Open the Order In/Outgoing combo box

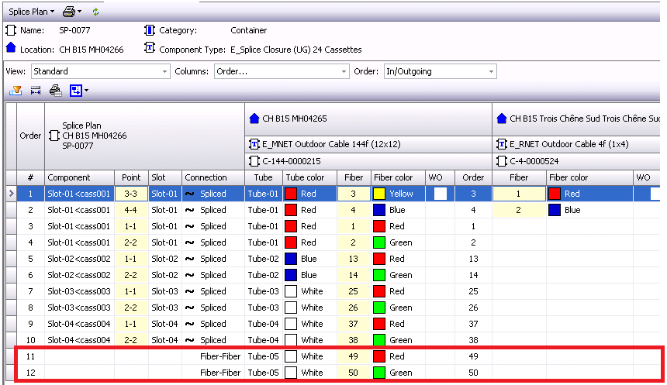440,71
